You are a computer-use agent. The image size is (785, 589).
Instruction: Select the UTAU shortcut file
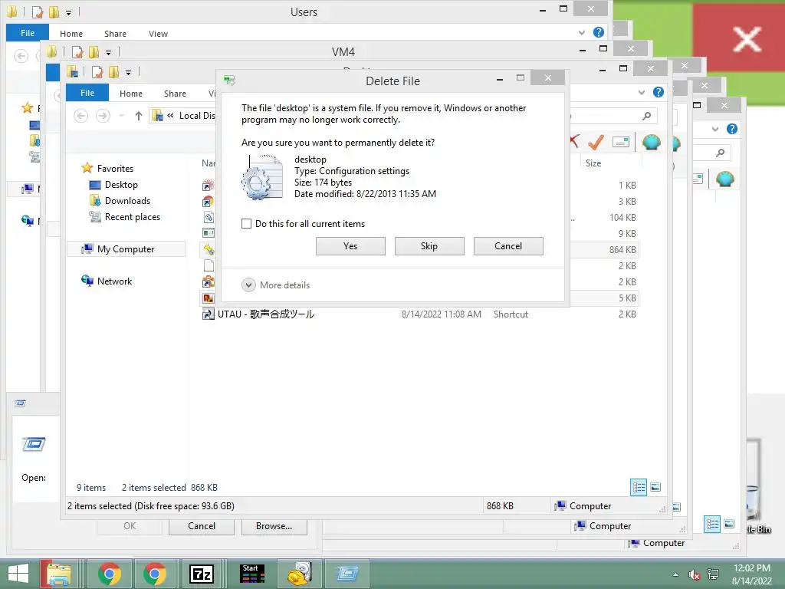coord(265,314)
